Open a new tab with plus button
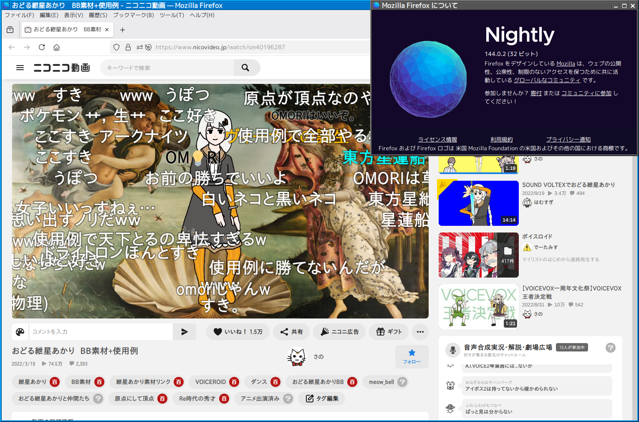Viewport: 639px width, 422px height. click(x=122, y=30)
